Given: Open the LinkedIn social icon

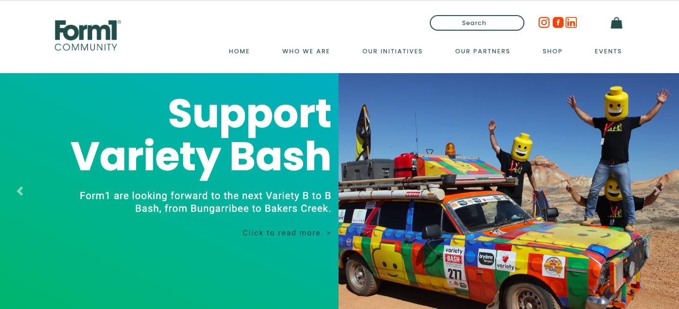Looking at the screenshot, I should [x=571, y=22].
